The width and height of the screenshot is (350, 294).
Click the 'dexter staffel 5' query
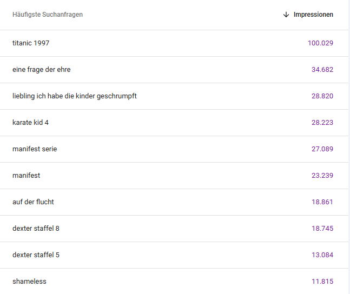tap(36, 255)
